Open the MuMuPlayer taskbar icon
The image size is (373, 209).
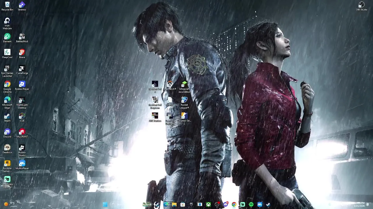coord(260,205)
